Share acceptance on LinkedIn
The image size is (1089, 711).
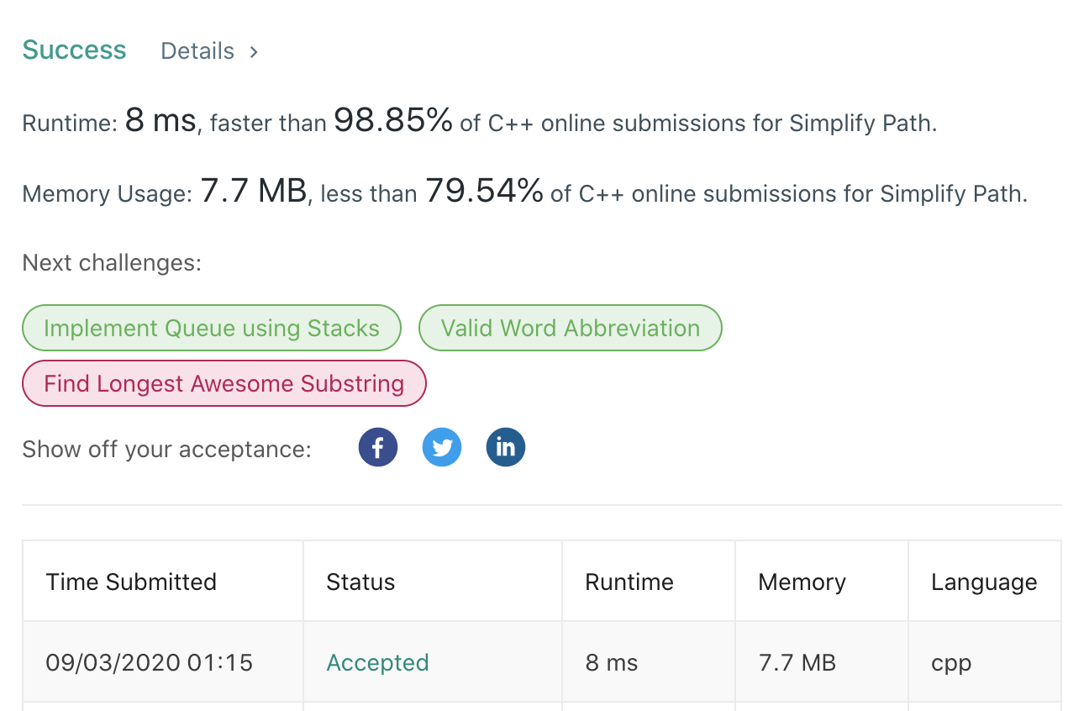pos(506,446)
